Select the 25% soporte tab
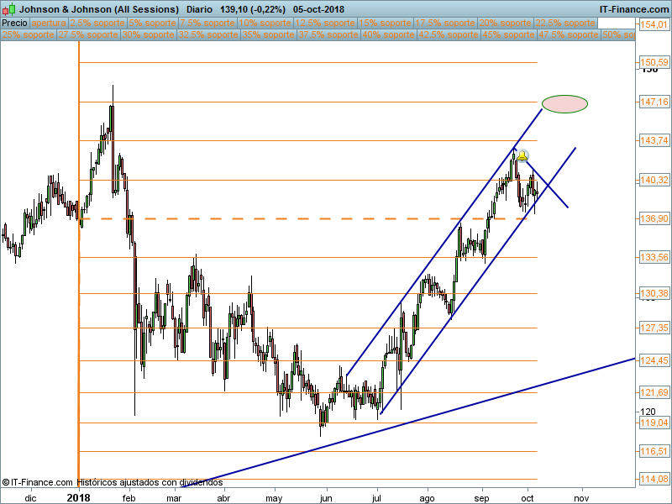The image size is (672, 504). [x=28, y=34]
